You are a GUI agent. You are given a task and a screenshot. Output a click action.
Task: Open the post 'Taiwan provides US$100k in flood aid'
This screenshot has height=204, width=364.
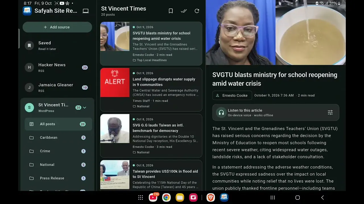pos(151,175)
